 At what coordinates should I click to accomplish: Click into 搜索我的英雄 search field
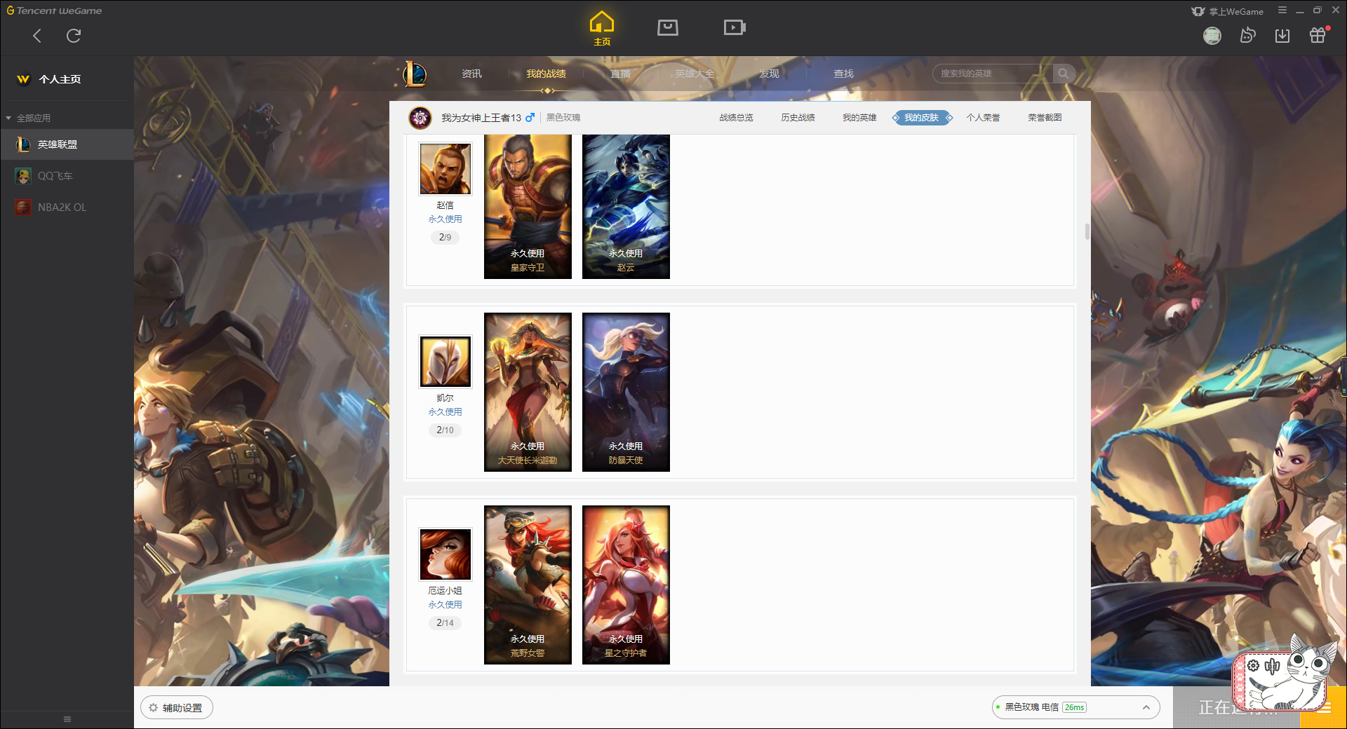click(x=993, y=74)
